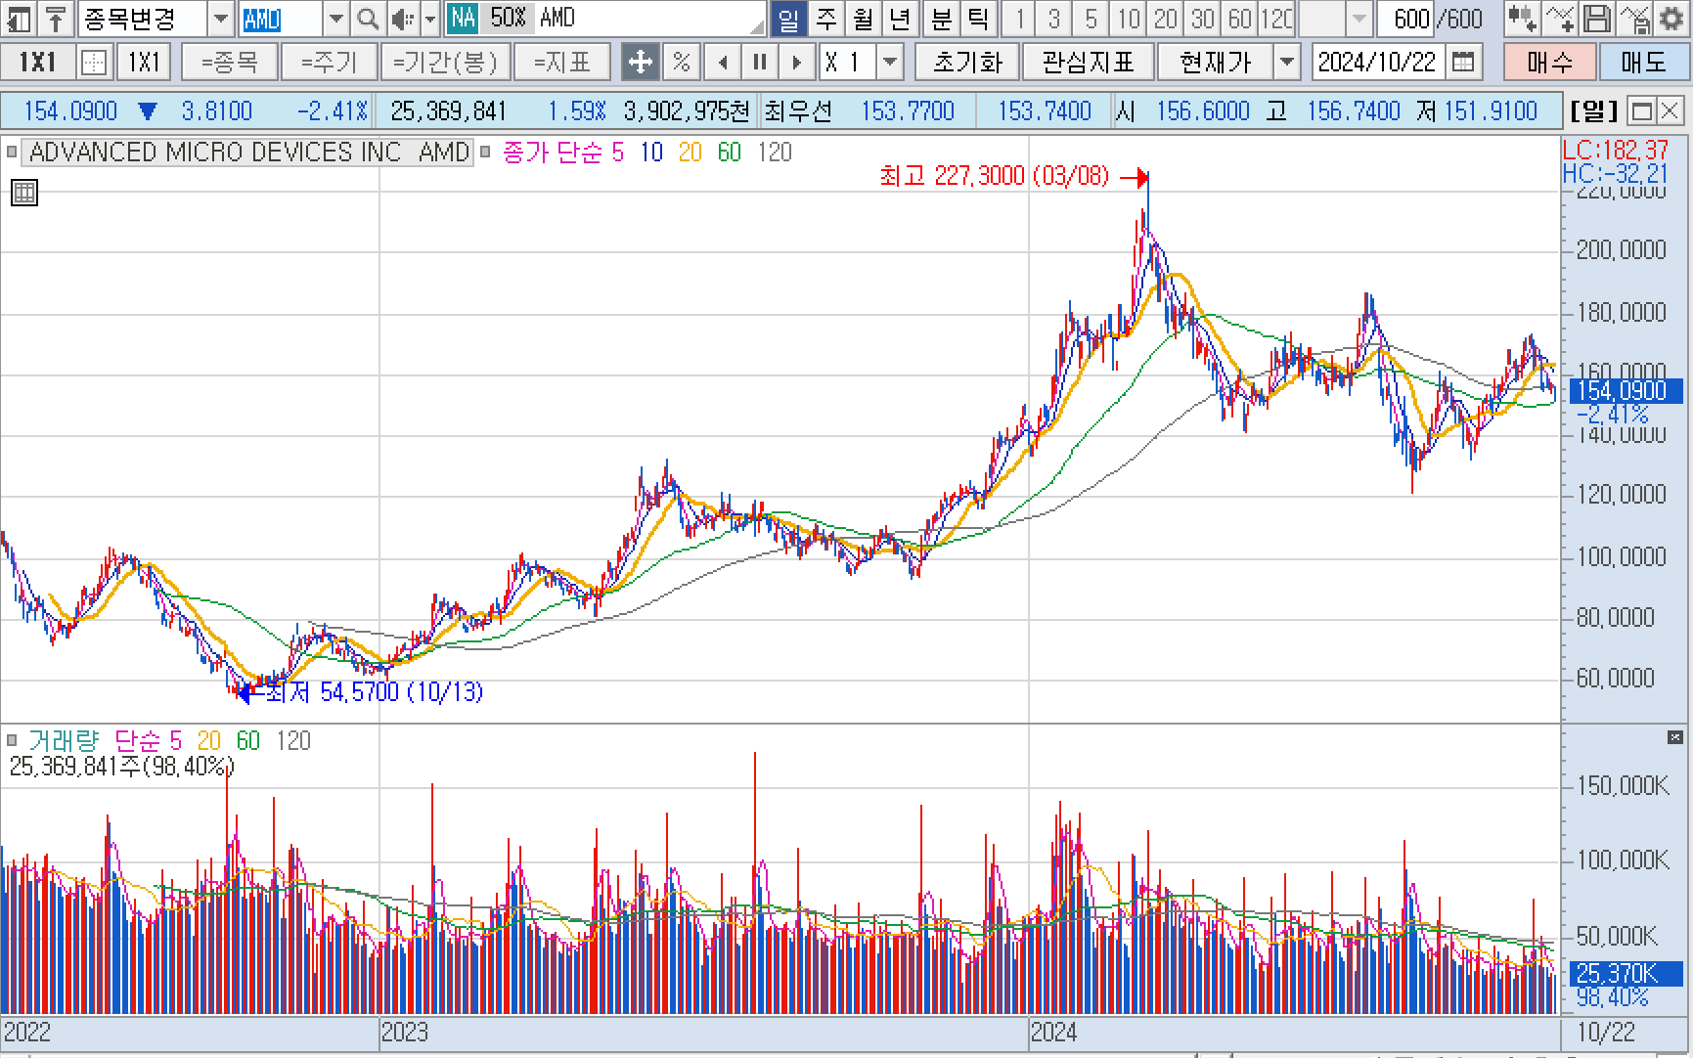Select the 3 interval button
The height and width of the screenshot is (1058, 1693).
click(1054, 19)
